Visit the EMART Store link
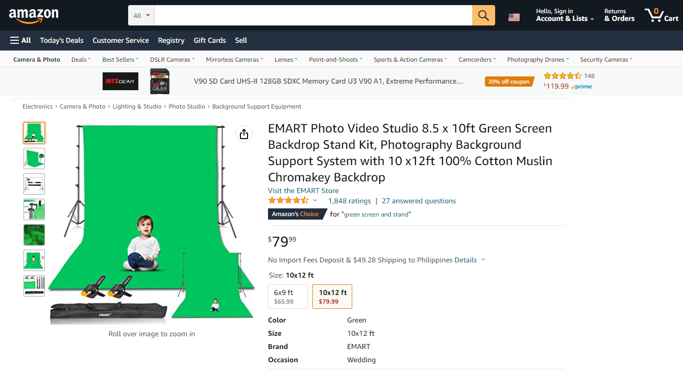683x375 pixels. [303, 191]
